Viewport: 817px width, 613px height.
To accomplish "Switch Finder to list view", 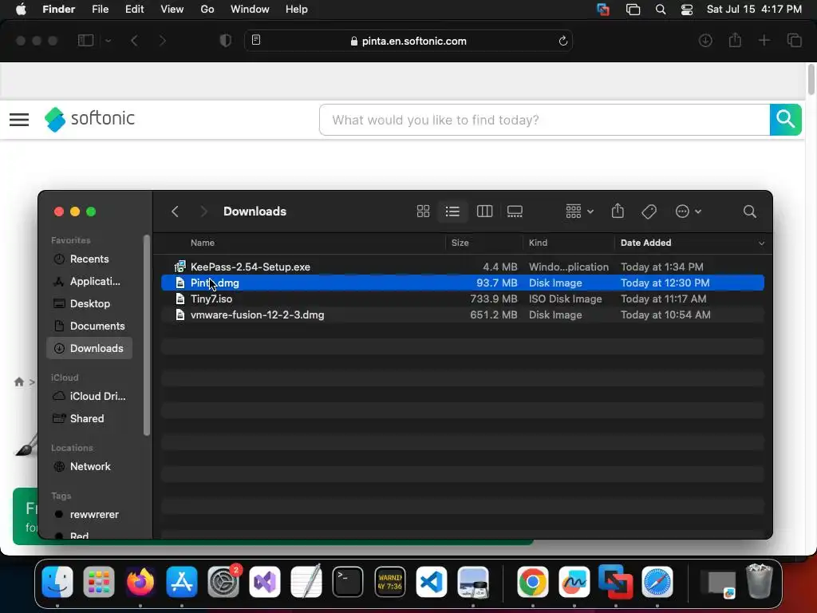I will click(452, 211).
